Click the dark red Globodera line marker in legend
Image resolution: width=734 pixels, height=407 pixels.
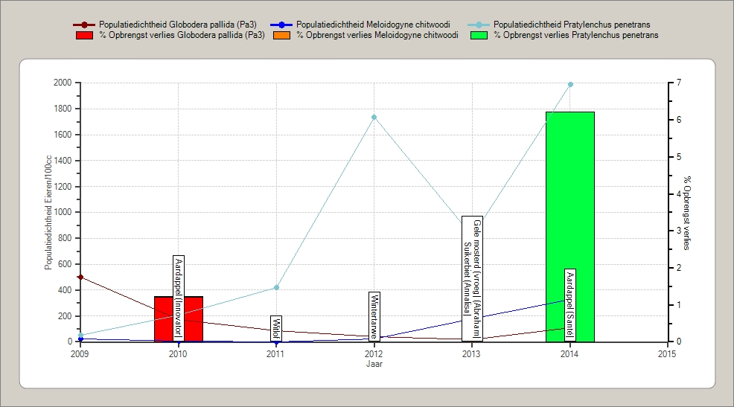click(x=84, y=25)
